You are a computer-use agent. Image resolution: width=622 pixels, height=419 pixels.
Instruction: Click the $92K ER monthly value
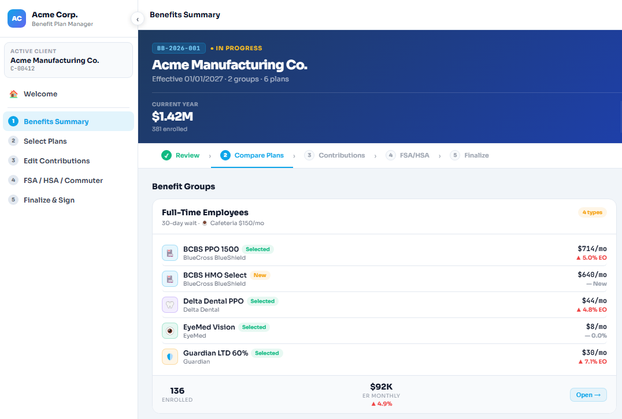381,387
